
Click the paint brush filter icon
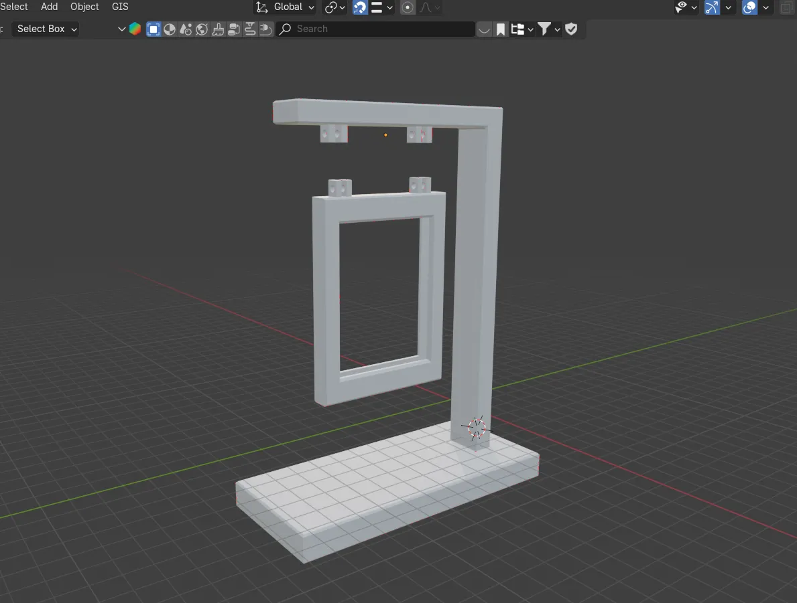click(218, 29)
